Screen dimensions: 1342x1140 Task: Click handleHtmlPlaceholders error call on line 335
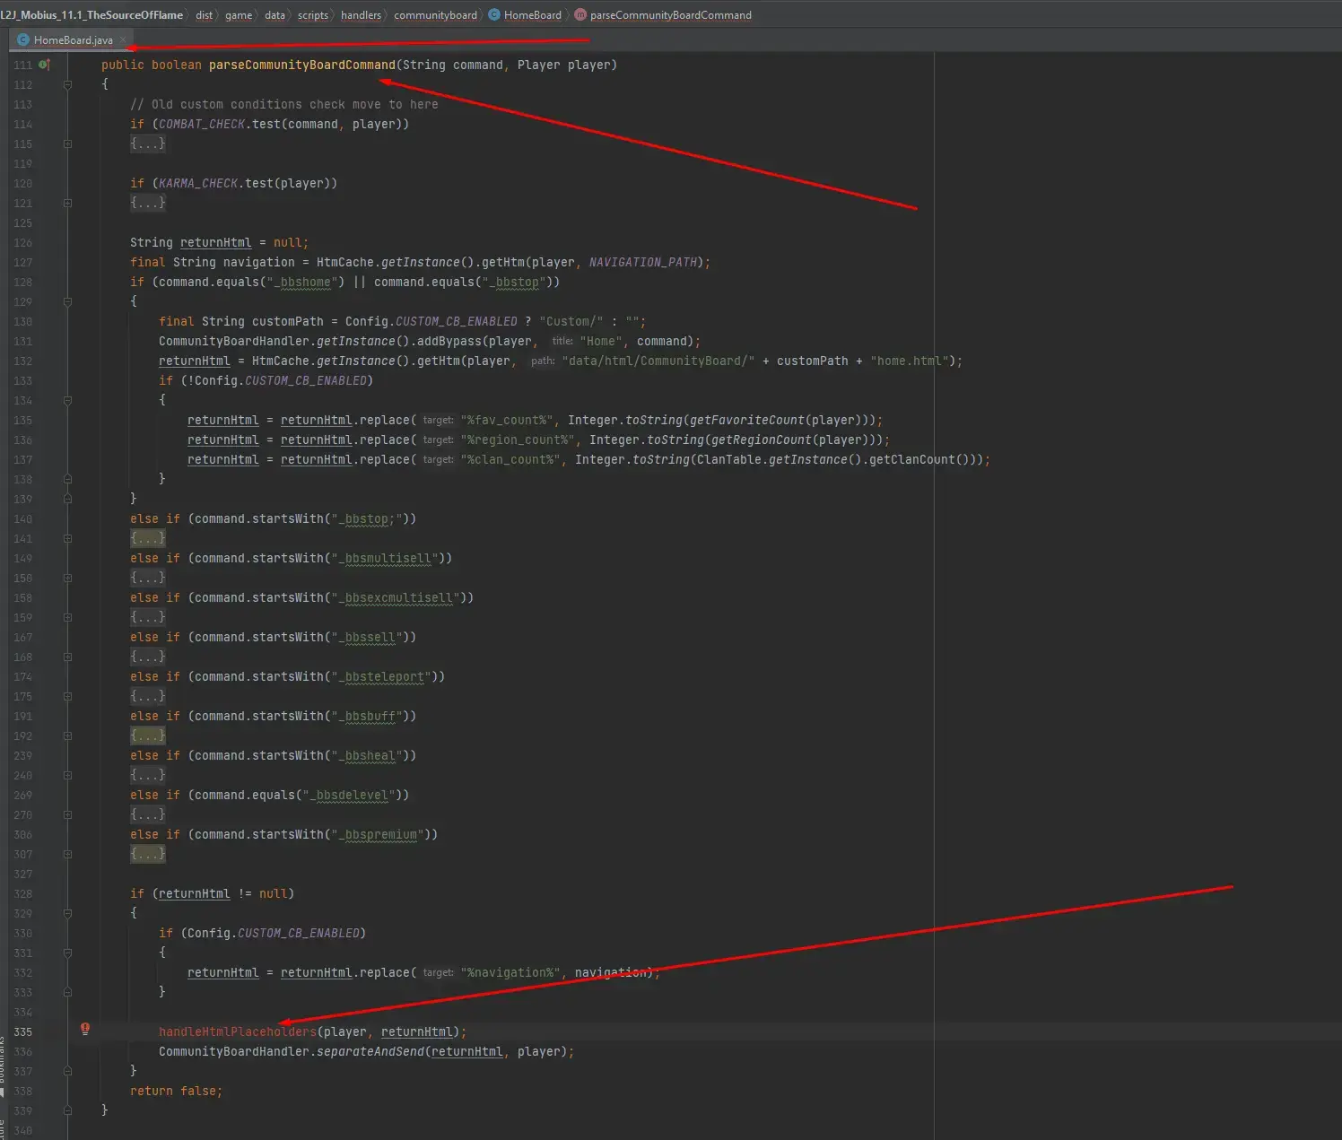coord(238,1031)
